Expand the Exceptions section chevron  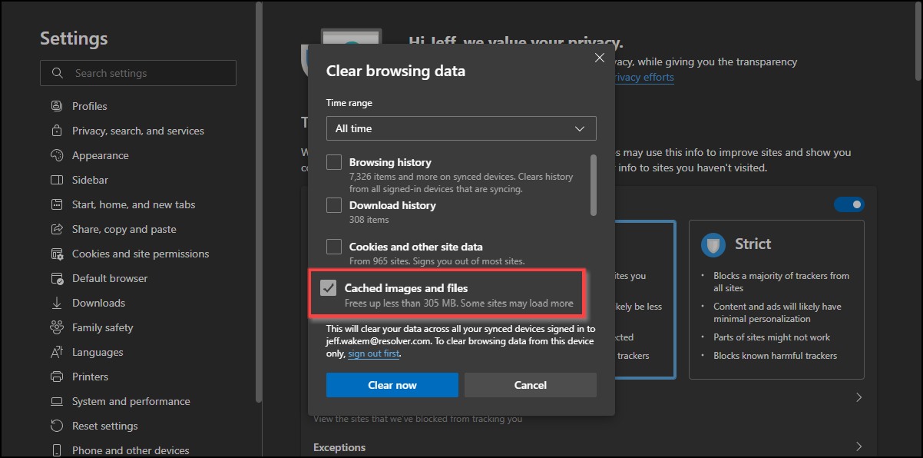[858, 446]
